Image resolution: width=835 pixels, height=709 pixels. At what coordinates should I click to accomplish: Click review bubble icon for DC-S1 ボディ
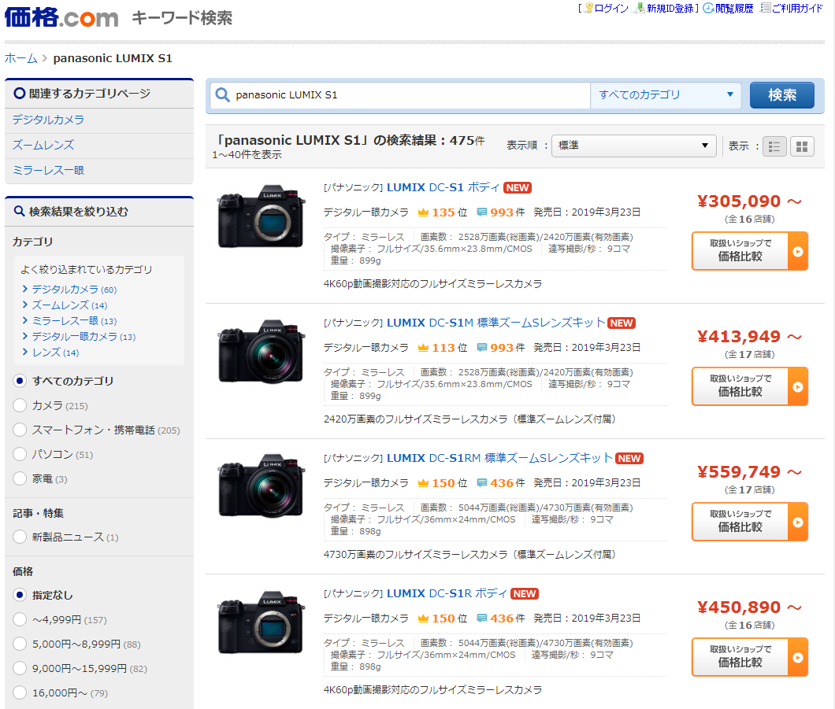click(481, 212)
